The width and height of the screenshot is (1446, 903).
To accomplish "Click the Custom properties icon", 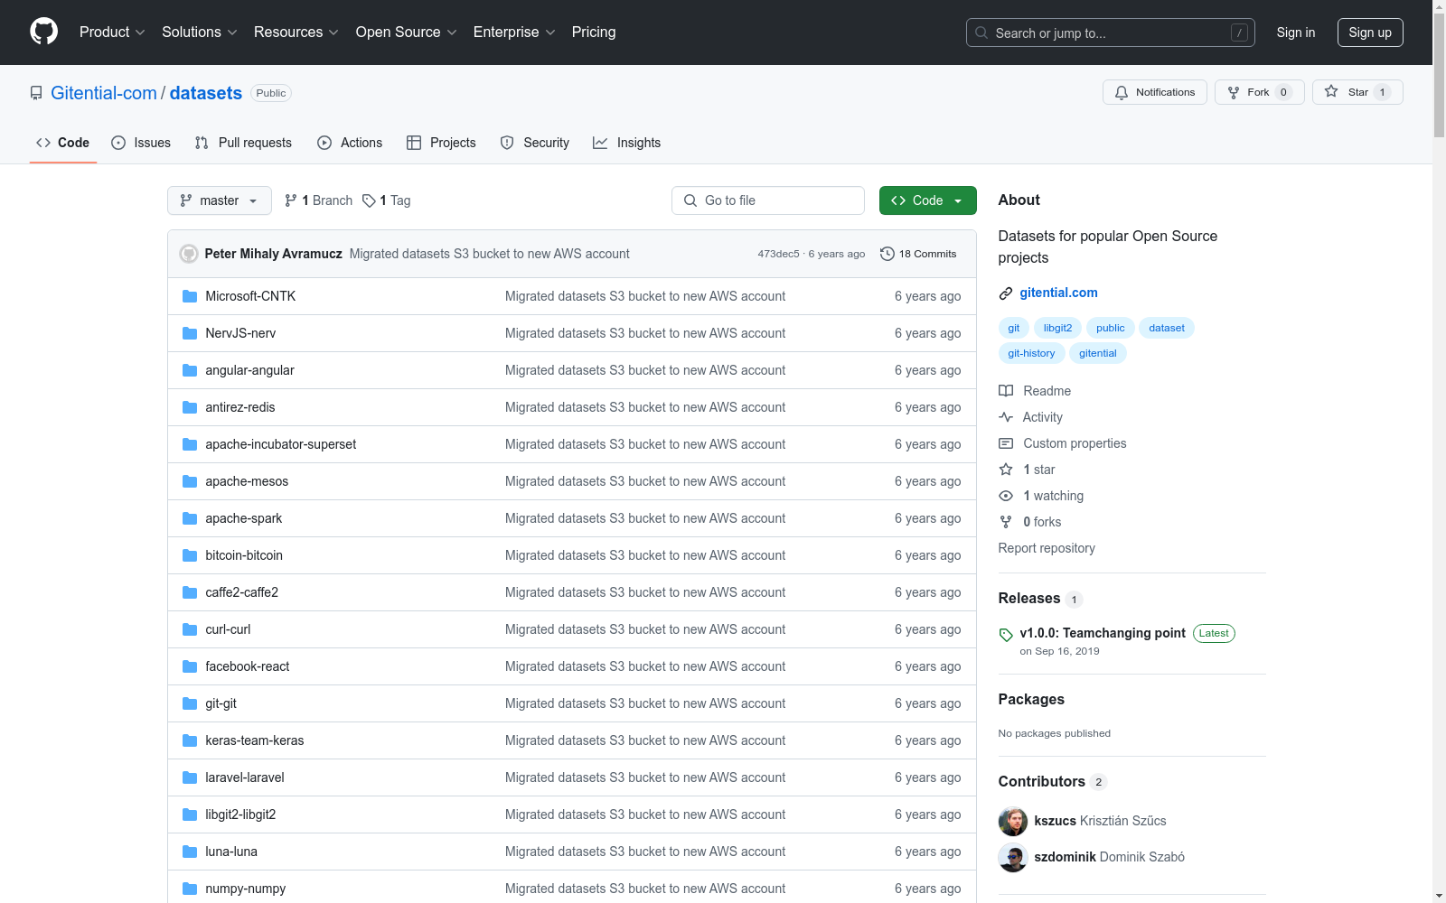I will tap(1006, 443).
